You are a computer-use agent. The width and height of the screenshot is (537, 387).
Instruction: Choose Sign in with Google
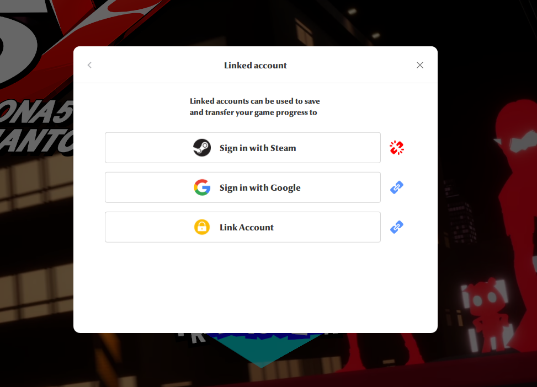[243, 187]
